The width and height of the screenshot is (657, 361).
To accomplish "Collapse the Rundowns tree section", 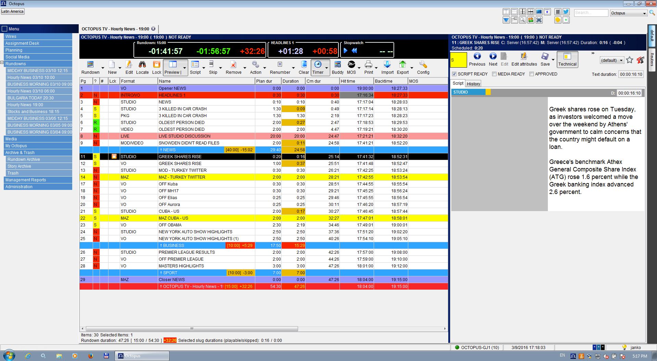I will click(x=2, y=63).
